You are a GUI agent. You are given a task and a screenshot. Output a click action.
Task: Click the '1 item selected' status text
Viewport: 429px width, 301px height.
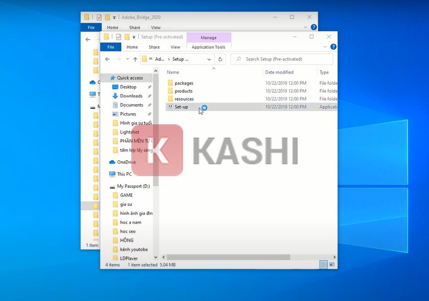[142, 264]
